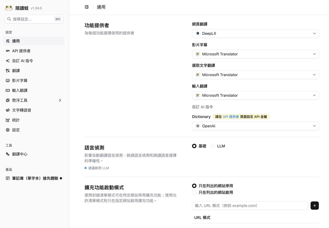The width and height of the screenshot is (329, 228).
Task: Click the 通用 sliders icon in sidebar
Action: (8, 41)
